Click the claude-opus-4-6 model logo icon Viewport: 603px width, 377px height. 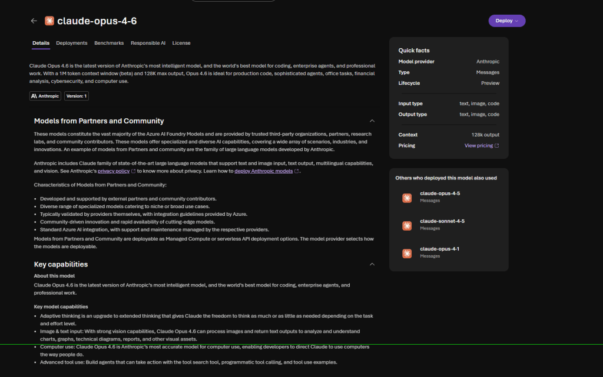(x=49, y=21)
